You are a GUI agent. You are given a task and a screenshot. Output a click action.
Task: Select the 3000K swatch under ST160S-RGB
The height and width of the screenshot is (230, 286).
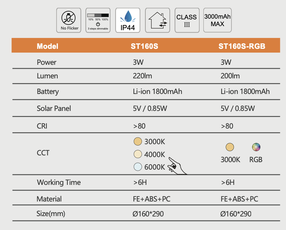click(x=230, y=147)
